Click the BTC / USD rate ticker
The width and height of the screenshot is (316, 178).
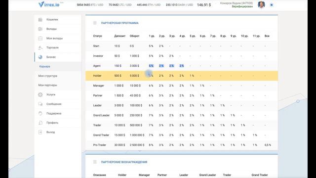tap(90, 5)
